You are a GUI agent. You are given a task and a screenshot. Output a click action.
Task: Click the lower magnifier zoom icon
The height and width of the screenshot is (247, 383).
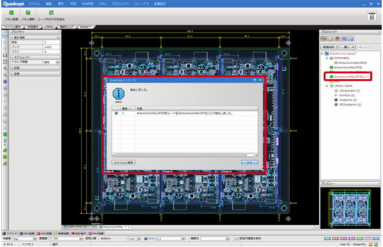[5, 75]
